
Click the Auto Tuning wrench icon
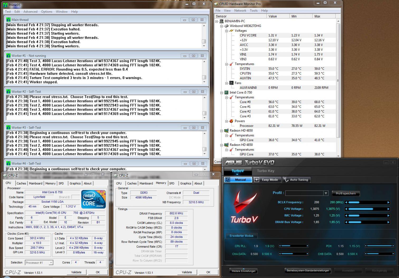coord(286,180)
